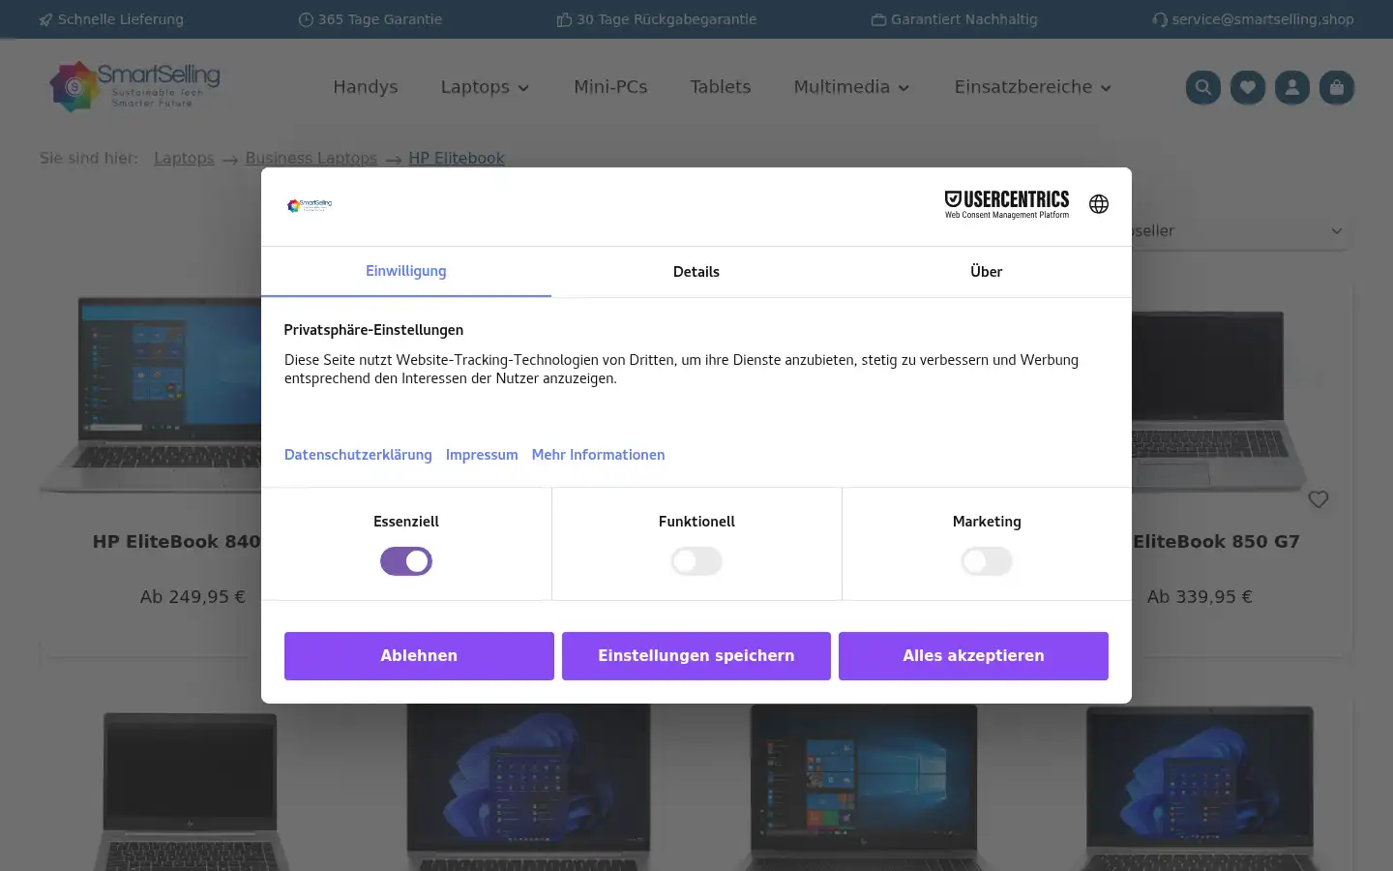Click the Rückgabegarantie thumbs-up icon
This screenshot has width=1393, height=871.
click(x=564, y=19)
